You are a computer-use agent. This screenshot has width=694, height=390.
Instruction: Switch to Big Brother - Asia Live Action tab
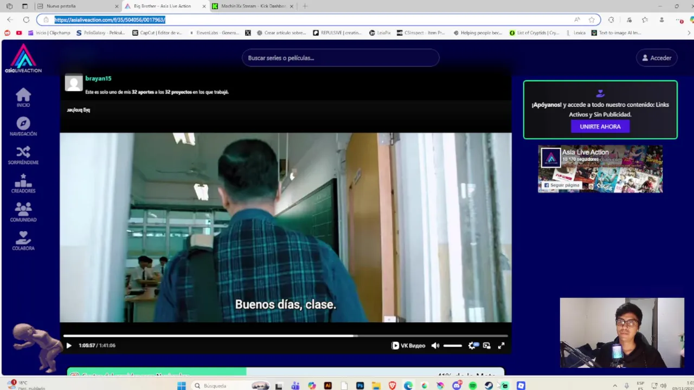[x=165, y=6]
